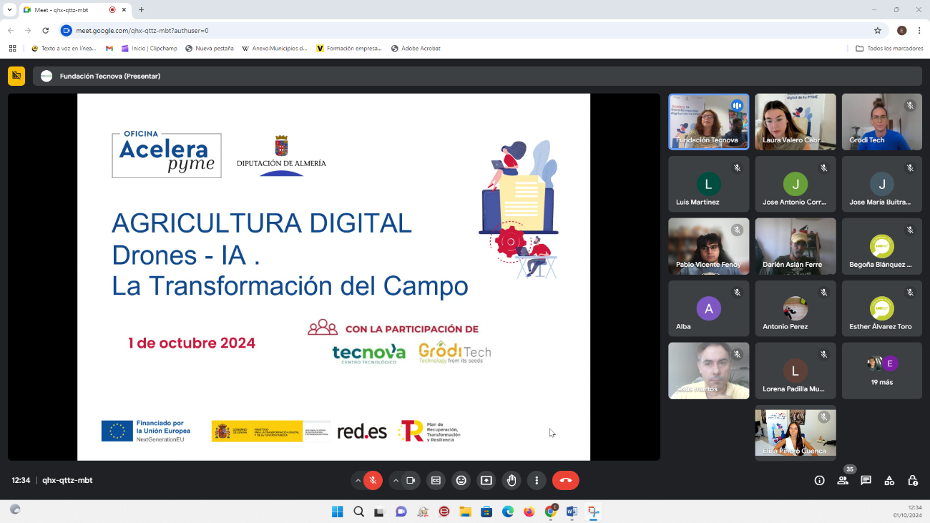Toggle raise hand button

click(x=511, y=481)
